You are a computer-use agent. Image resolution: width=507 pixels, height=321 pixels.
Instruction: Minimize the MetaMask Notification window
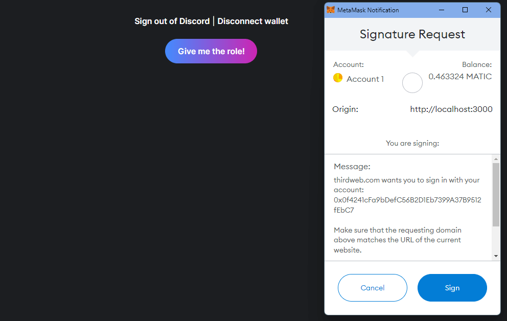441,10
